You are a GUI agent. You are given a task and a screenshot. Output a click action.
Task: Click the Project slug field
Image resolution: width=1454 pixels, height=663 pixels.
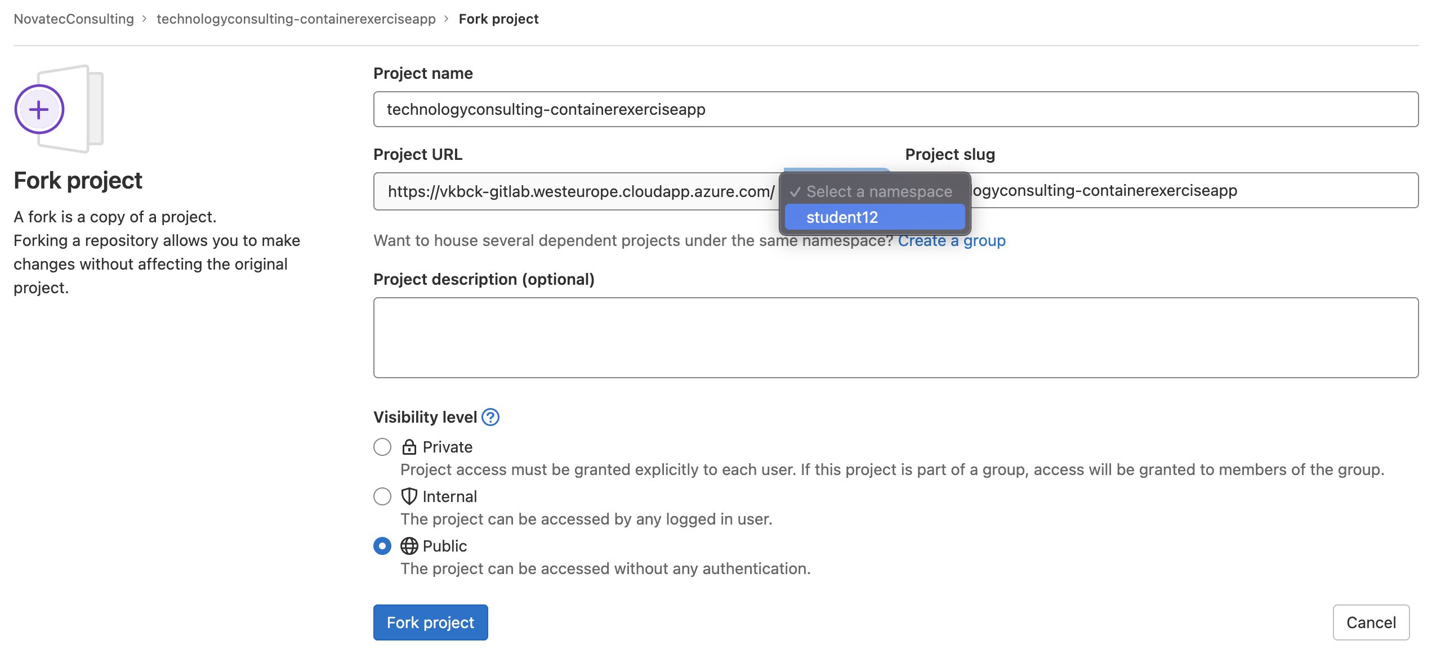point(1185,190)
